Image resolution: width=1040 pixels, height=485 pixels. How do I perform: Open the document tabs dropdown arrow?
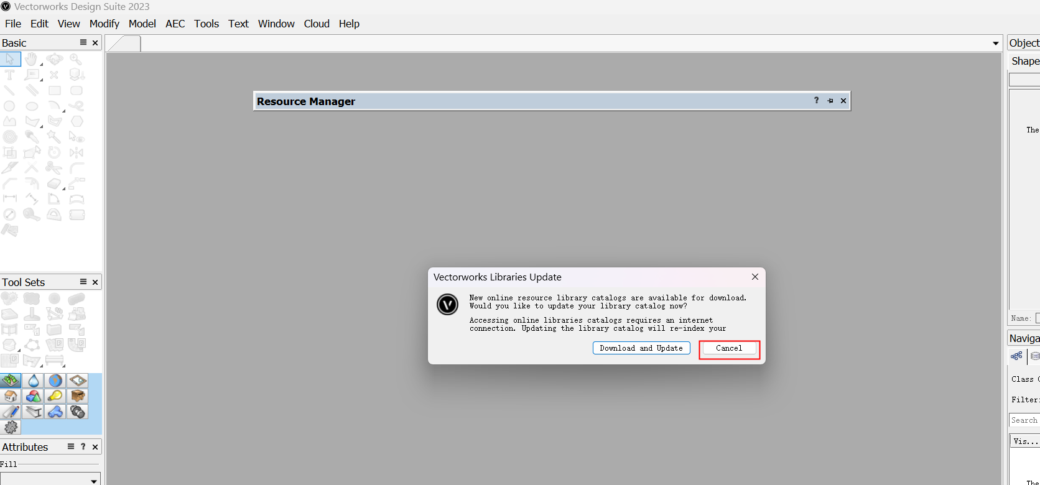point(995,44)
